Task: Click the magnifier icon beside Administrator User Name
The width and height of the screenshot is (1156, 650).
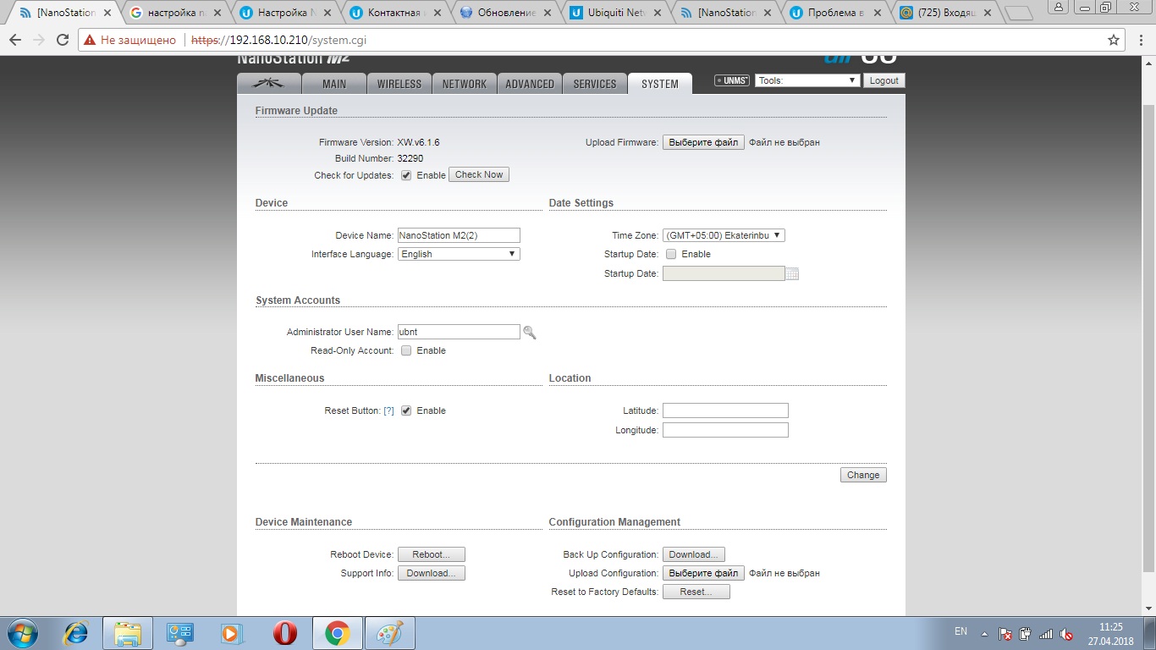Action: 530,333
